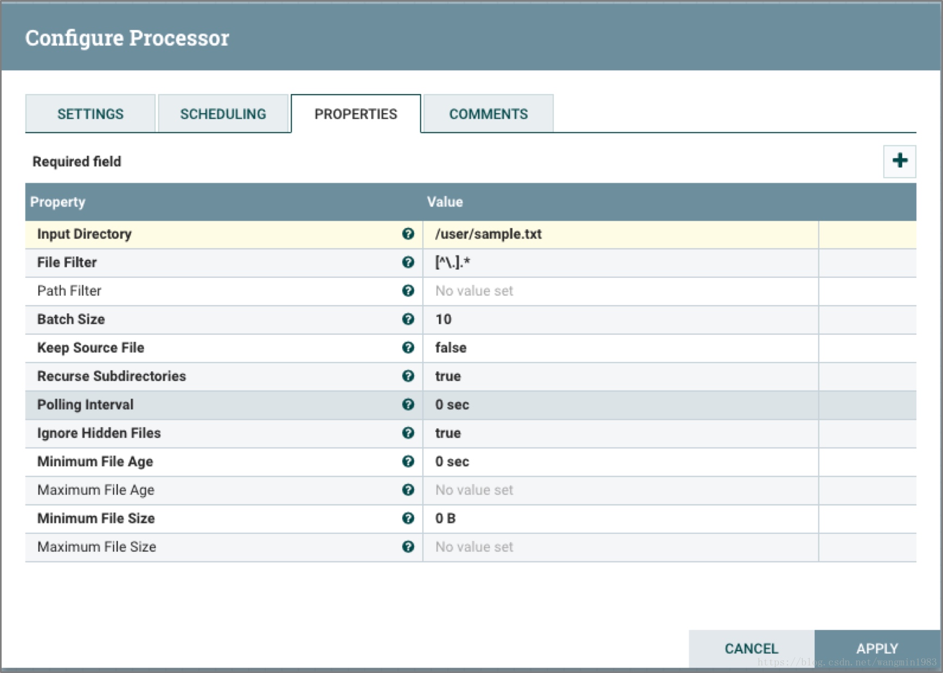Go to the Comments tab

pyautogui.click(x=488, y=114)
